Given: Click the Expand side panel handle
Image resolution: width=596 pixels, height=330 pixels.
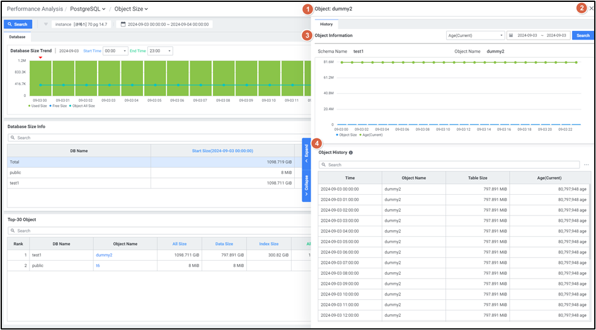Looking at the screenshot, I should tap(306, 153).
